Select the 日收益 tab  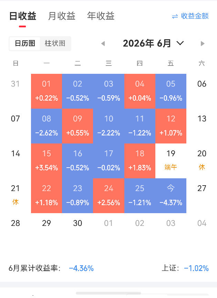[x=23, y=16]
